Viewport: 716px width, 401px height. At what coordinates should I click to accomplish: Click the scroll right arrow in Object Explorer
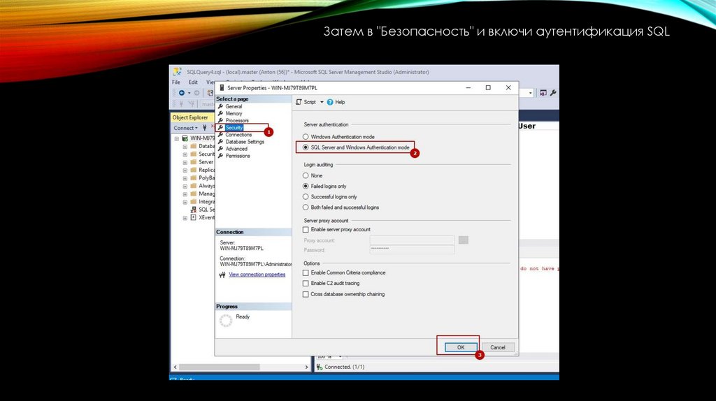click(x=306, y=367)
